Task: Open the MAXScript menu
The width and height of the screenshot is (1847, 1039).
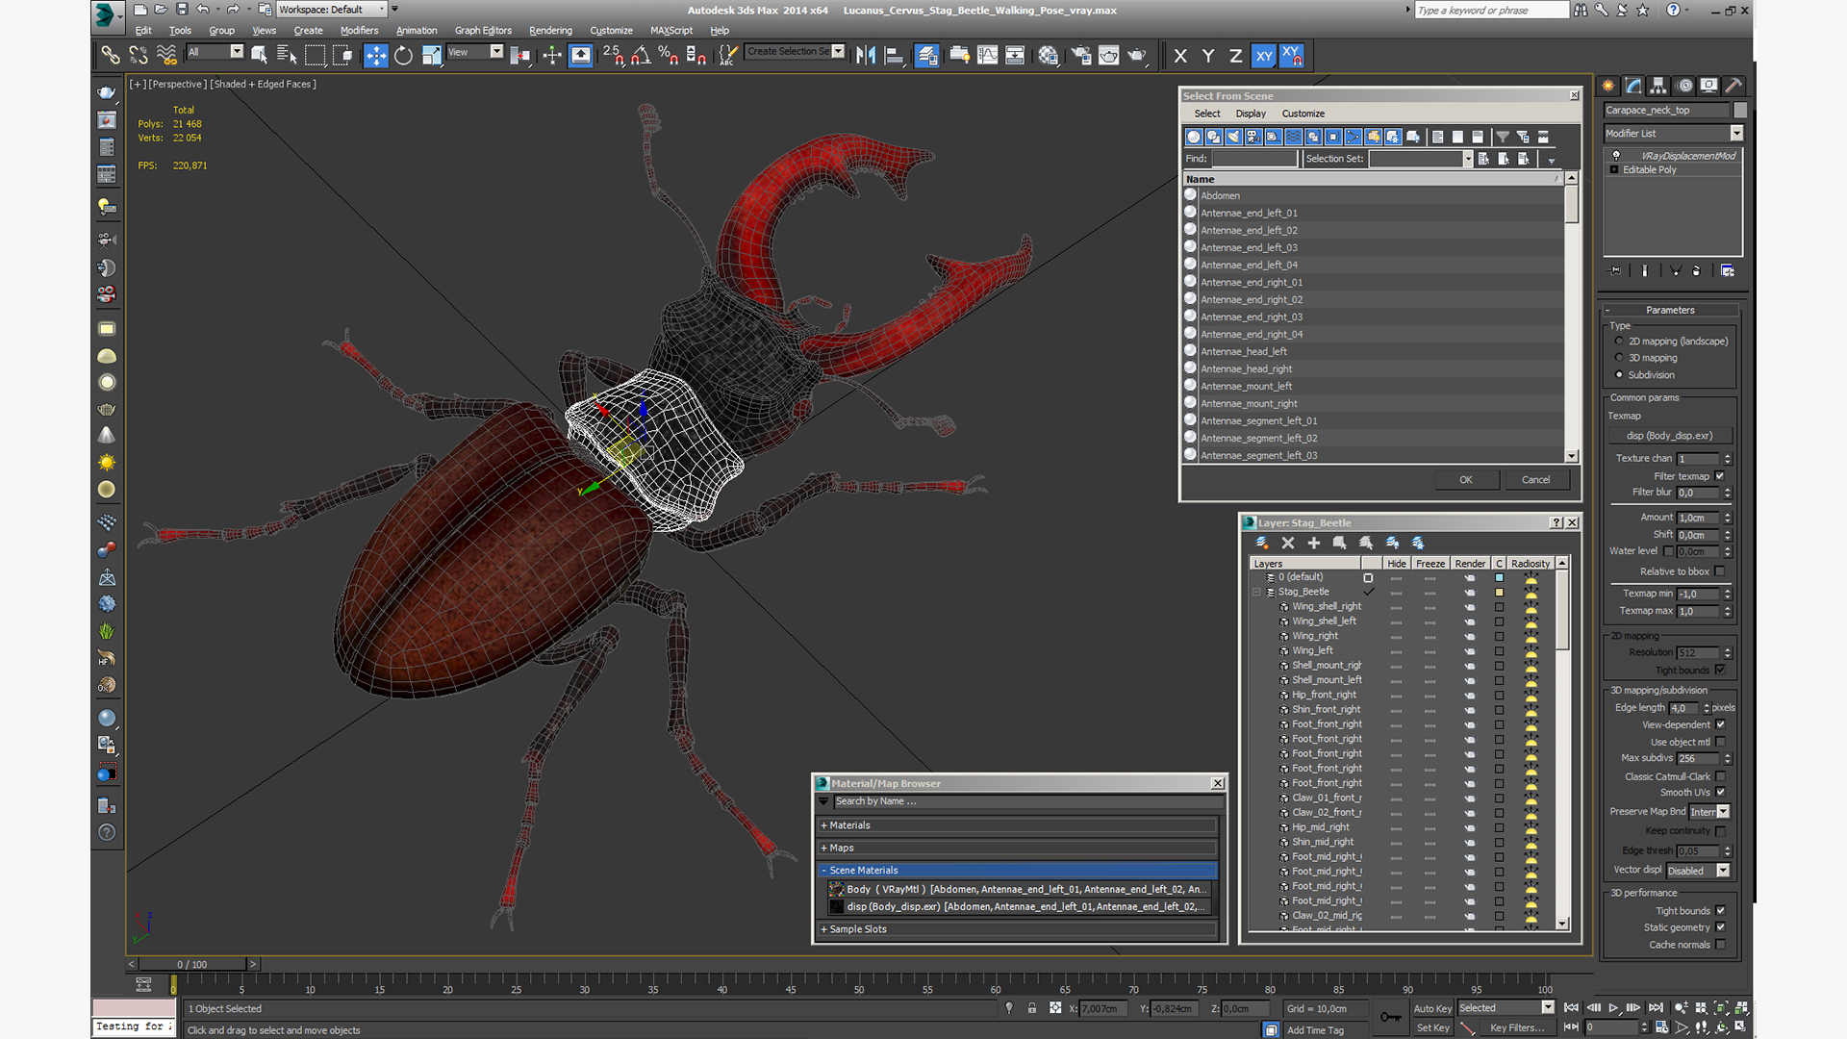Action: tap(671, 31)
